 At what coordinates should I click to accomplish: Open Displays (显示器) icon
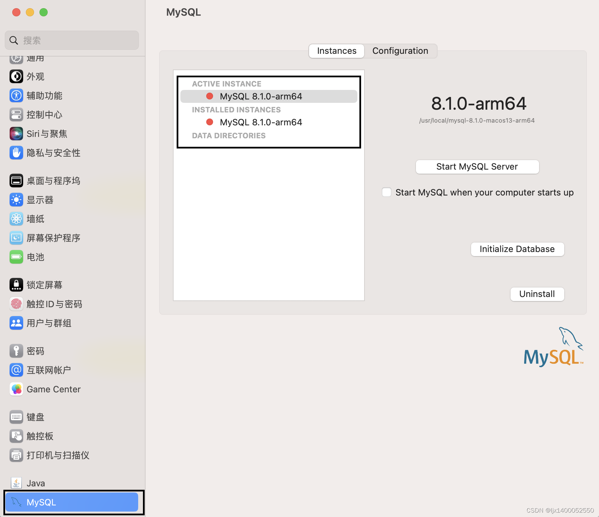tap(16, 200)
